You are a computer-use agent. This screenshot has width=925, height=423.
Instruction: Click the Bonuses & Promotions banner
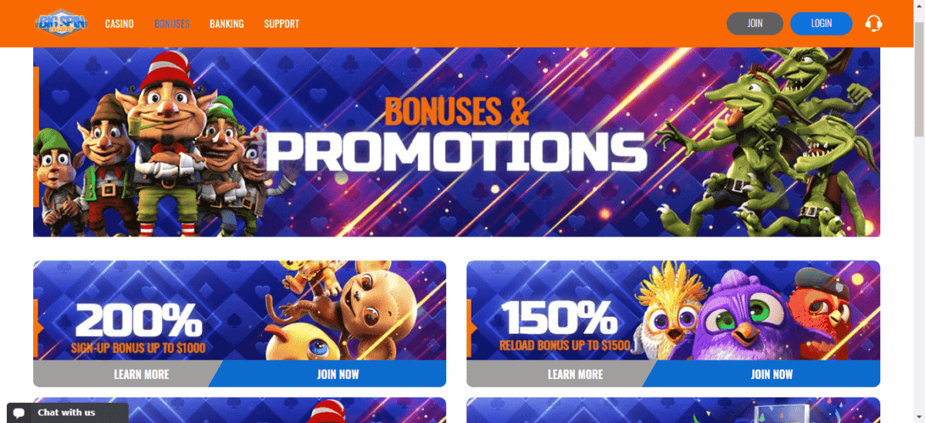coord(456,142)
